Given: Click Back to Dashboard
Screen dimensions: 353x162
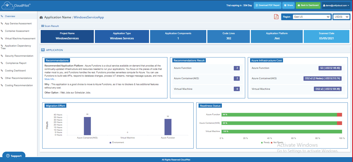Looking at the screenshot, I should pos(308,5).
